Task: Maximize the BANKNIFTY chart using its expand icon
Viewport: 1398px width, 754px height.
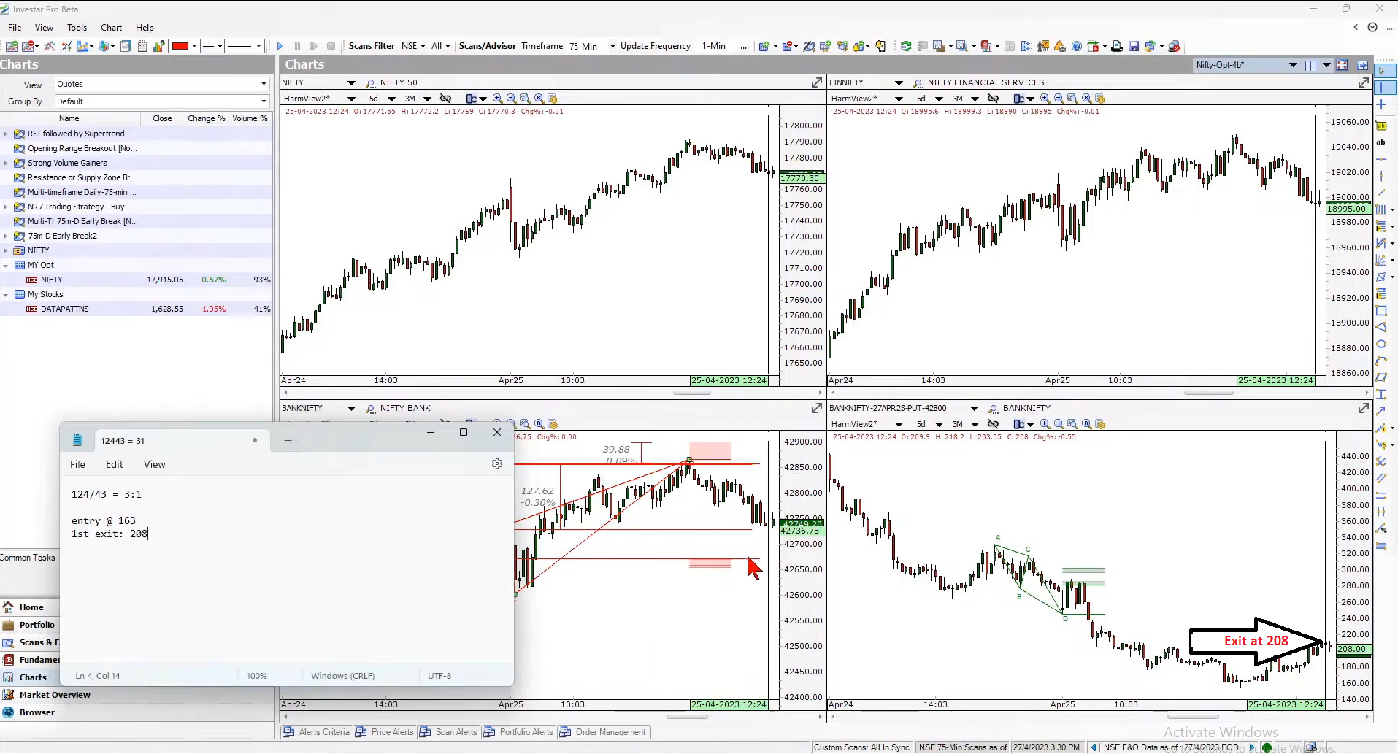Action: point(815,408)
